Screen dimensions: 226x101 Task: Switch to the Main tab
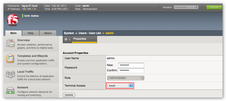13,33
